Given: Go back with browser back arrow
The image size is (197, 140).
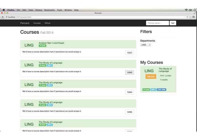Looking at the screenshot, I should tap(3, 17).
